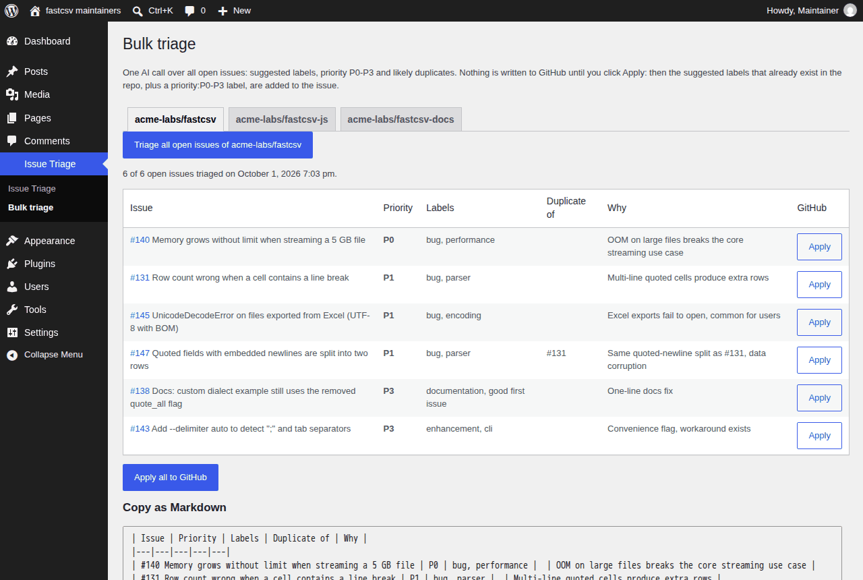
Task: Open the Appearance menu
Action: point(54,241)
